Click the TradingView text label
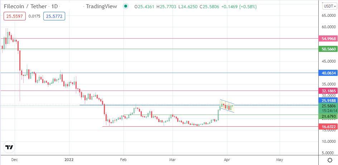The height and width of the screenshot is (165, 338). 101,6
